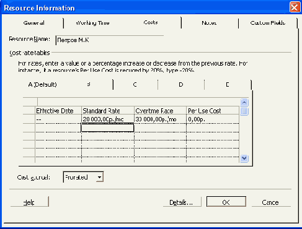The height and width of the screenshot is (229, 302).
Task: Click the empty highlighted Standard Rate cell
Action: [107, 127]
